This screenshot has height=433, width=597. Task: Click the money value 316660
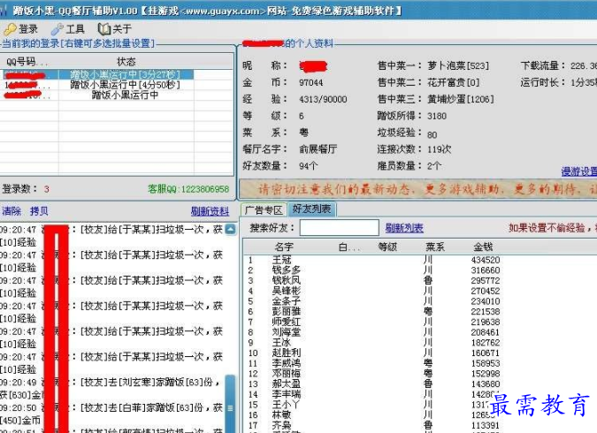(486, 270)
